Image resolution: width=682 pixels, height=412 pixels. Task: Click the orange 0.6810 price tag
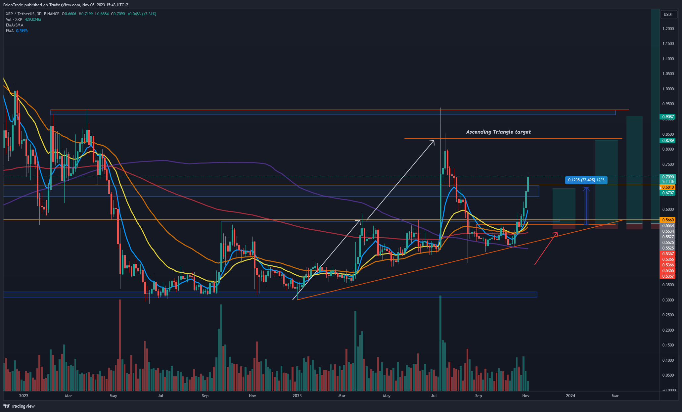click(668, 187)
